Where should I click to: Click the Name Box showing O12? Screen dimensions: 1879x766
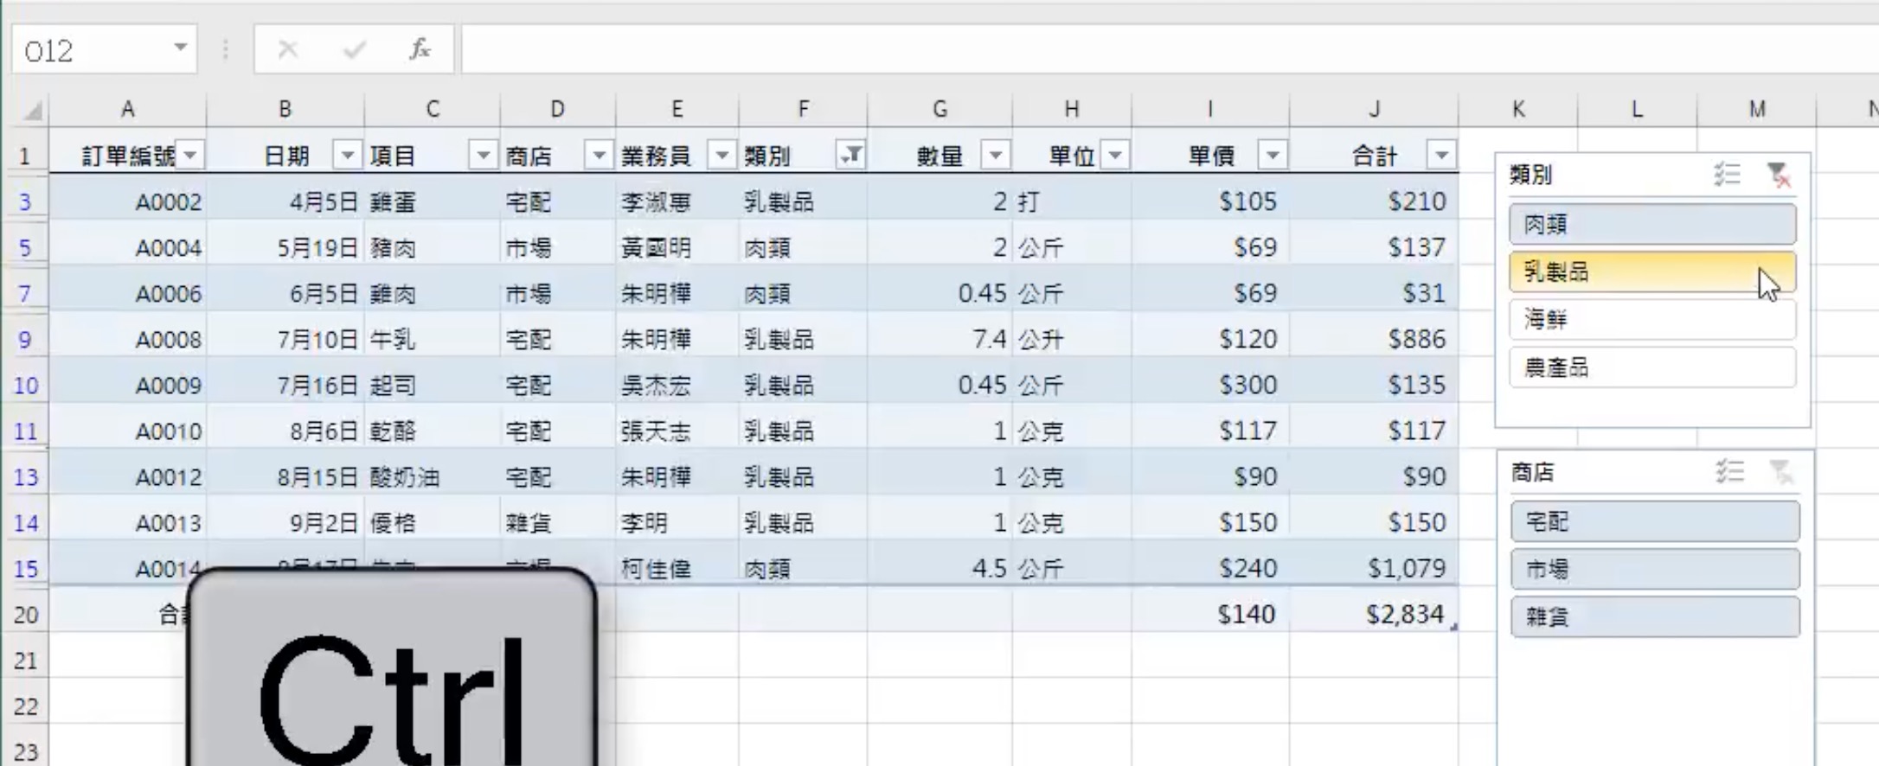coord(91,50)
